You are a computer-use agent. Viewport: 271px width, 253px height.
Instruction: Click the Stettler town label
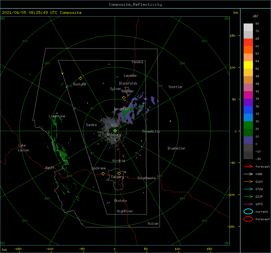pyautogui.click(x=176, y=87)
